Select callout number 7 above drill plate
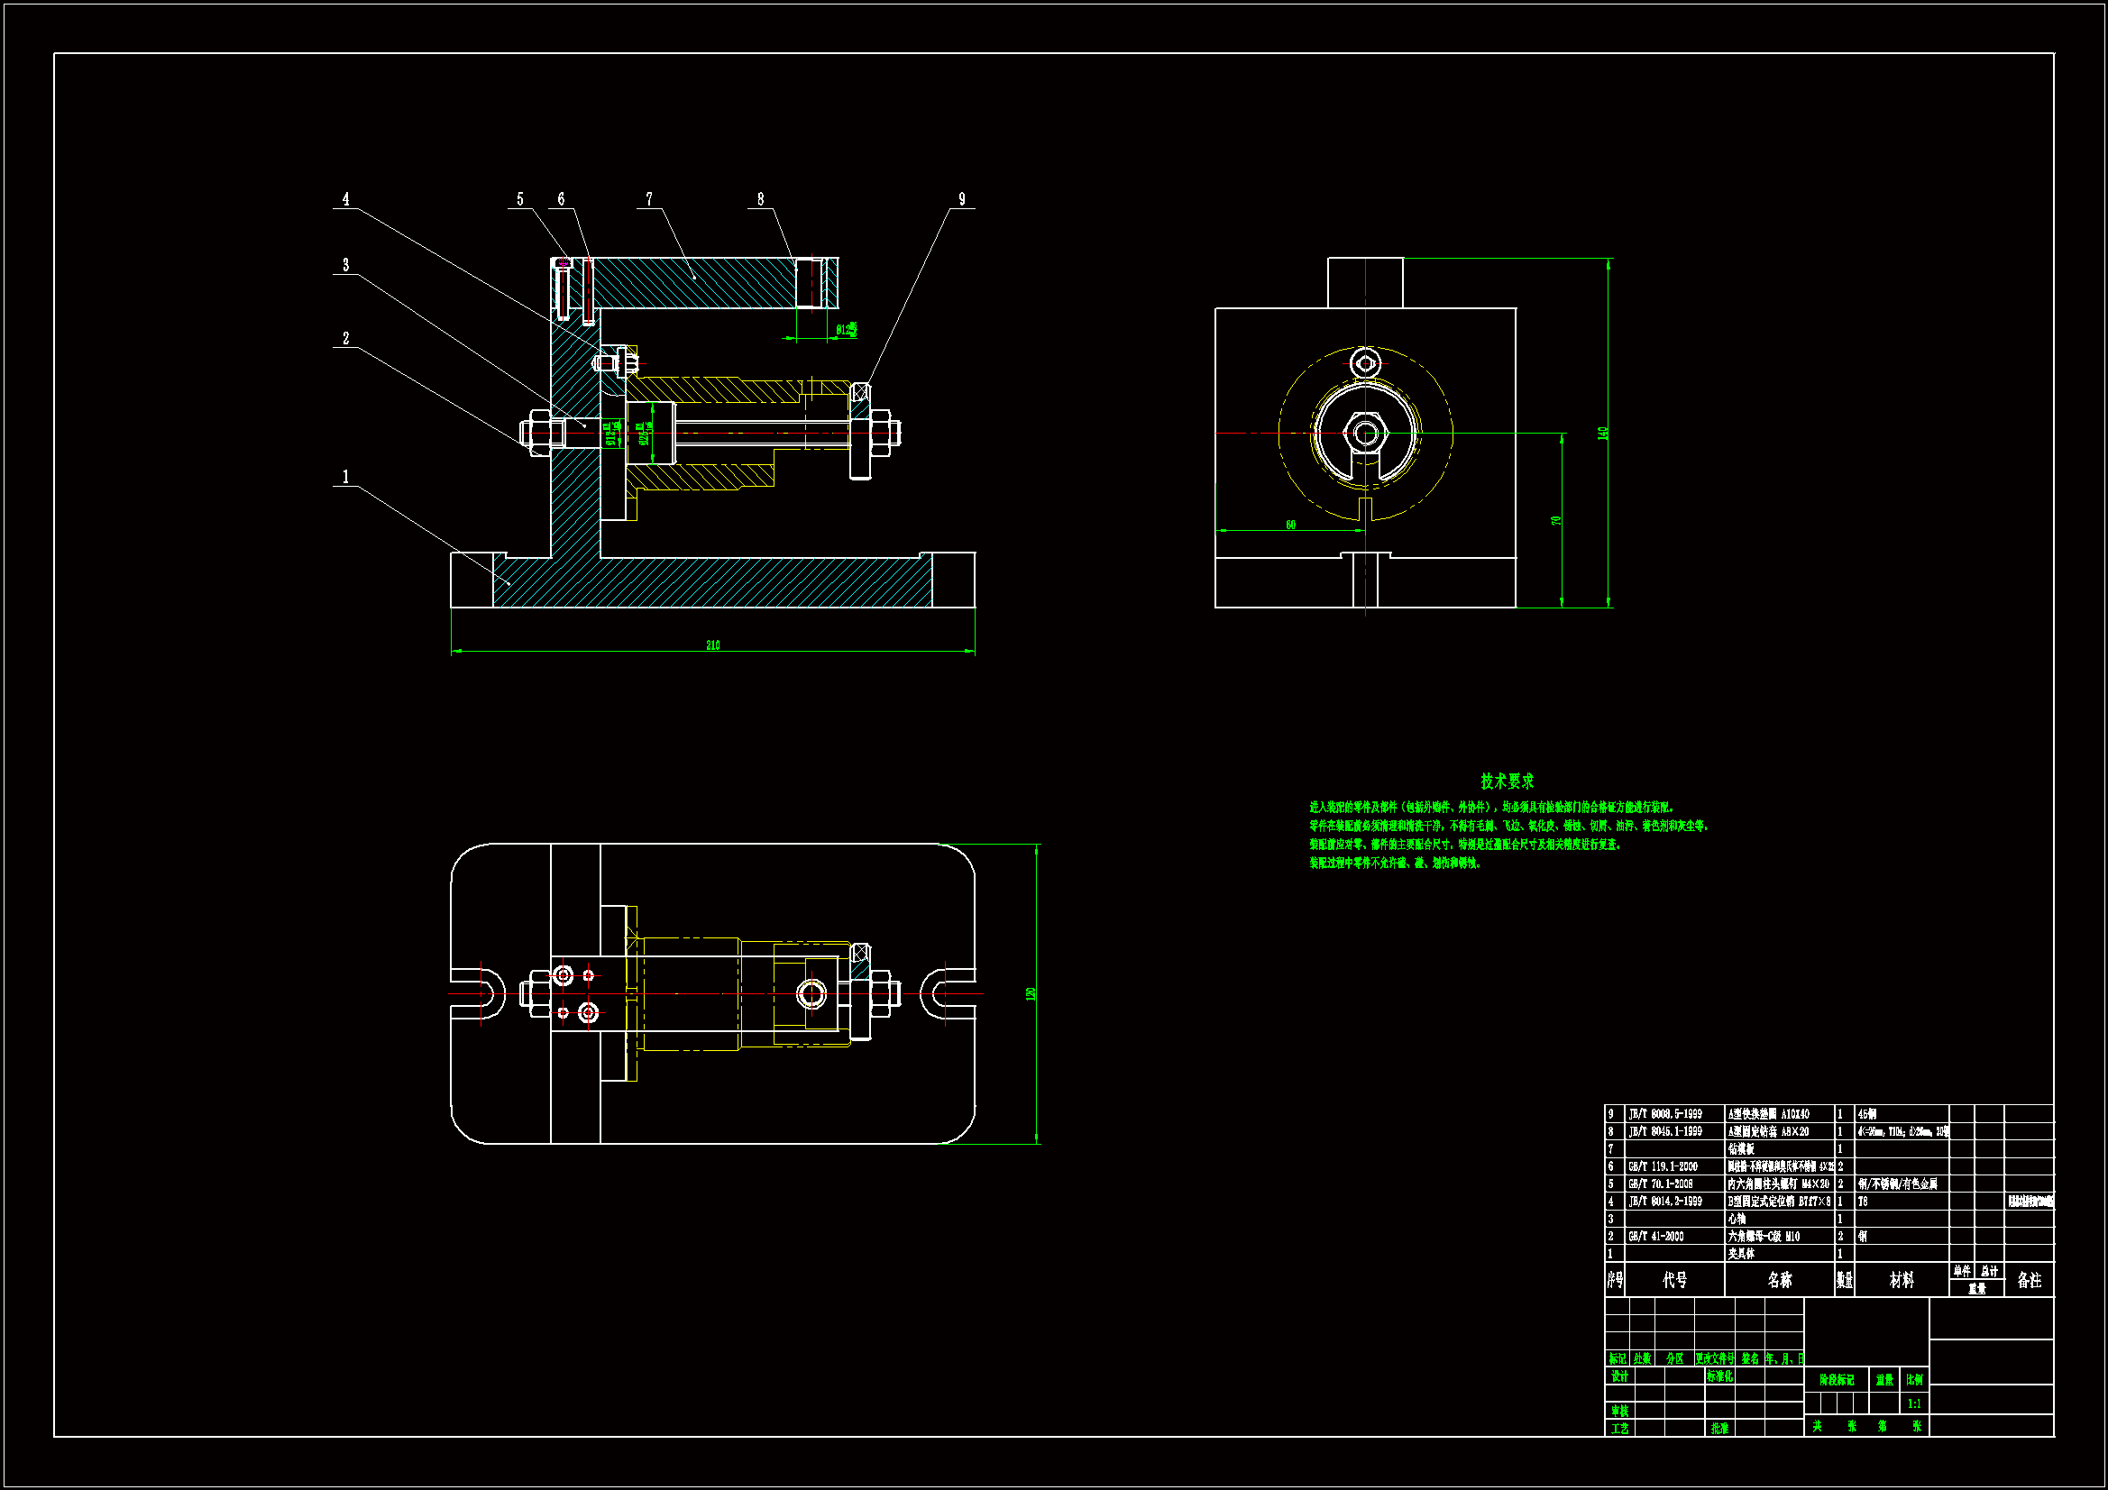Viewport: 2108px width, 1490px height. point(649,199)
